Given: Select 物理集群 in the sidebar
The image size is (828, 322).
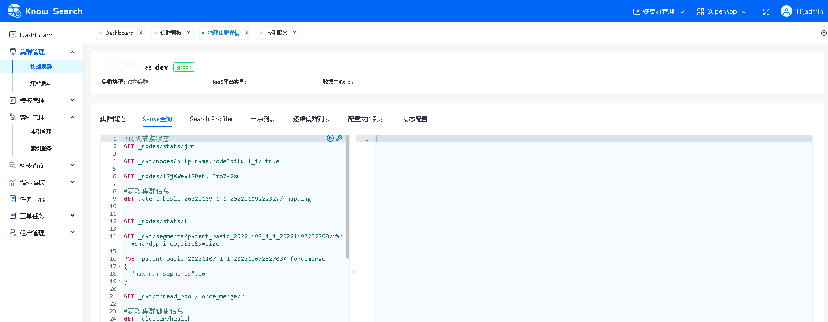Looking at the screenshot, I should pos(41,67).
